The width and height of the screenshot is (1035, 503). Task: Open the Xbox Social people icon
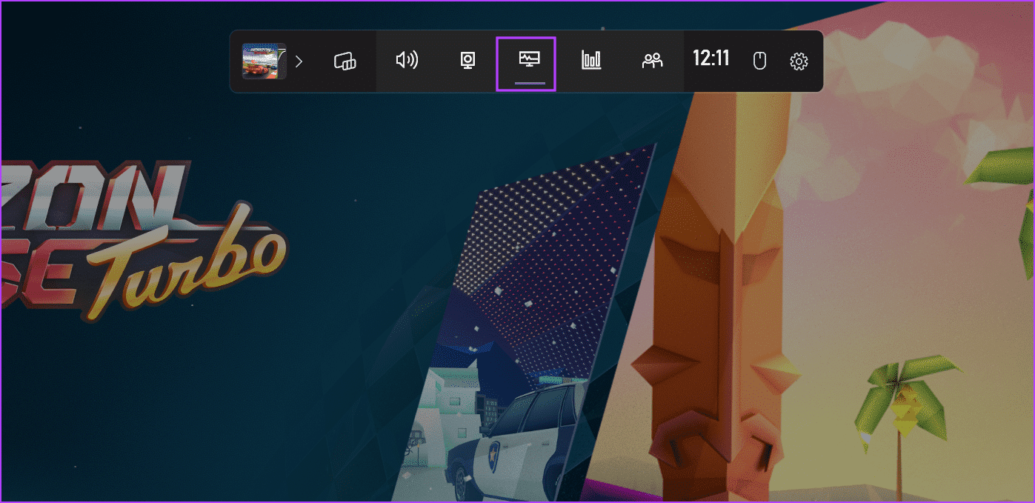[x=652, y=61]
